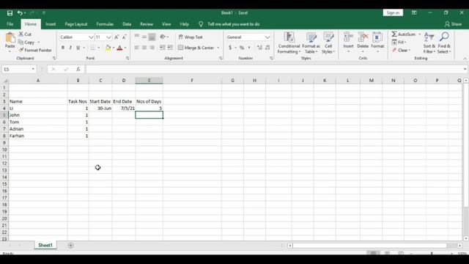This screenshot has height=264, width=469.
Task: Select the Sheet1 tab
Action: click(45, 245)
